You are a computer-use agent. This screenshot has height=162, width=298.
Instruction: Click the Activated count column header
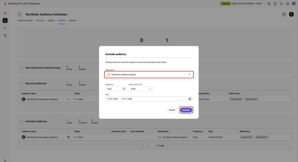pyautogui.click(x=118, y=131)
